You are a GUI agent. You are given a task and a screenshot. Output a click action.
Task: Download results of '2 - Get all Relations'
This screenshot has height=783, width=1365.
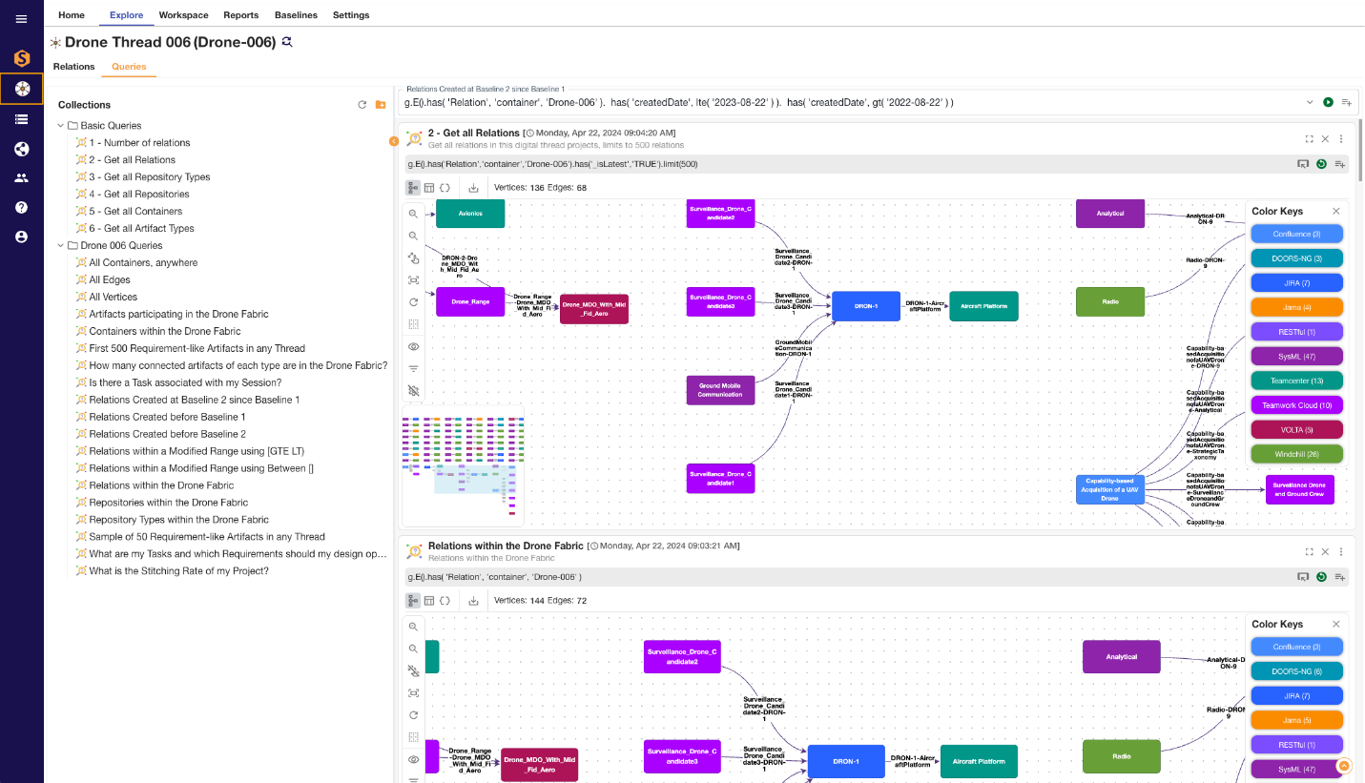[x=473, y=188]
